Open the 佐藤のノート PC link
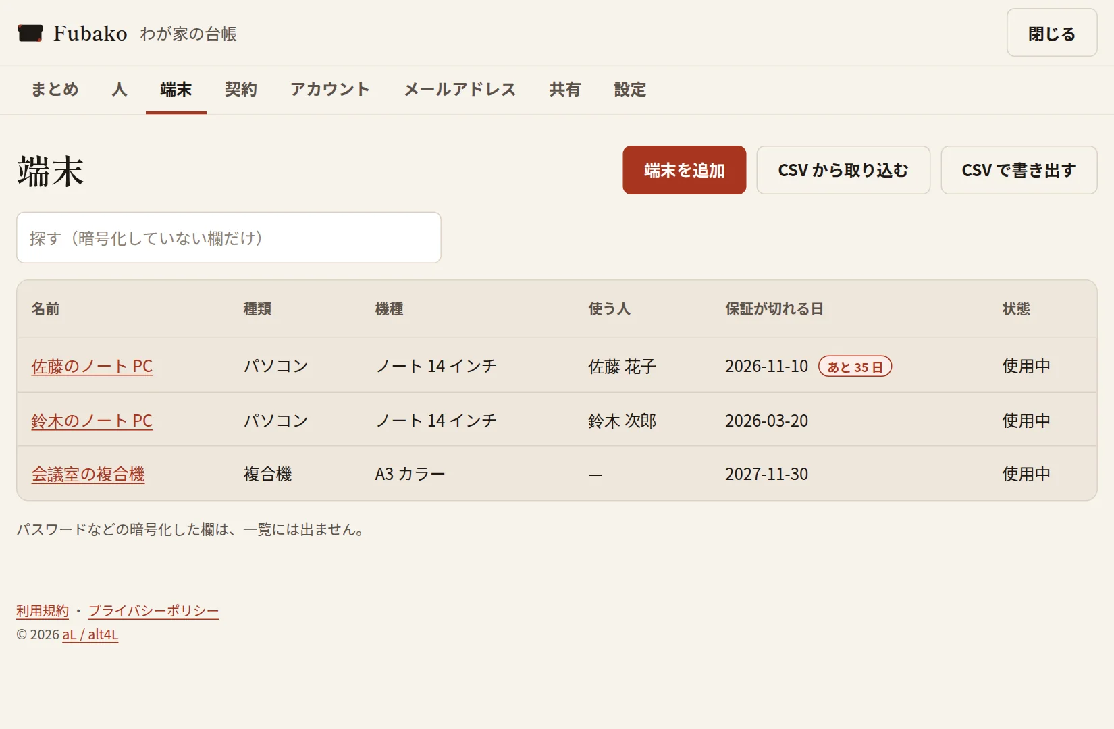The width and height of the screenshot is (1114, 729). coord(92,366)
